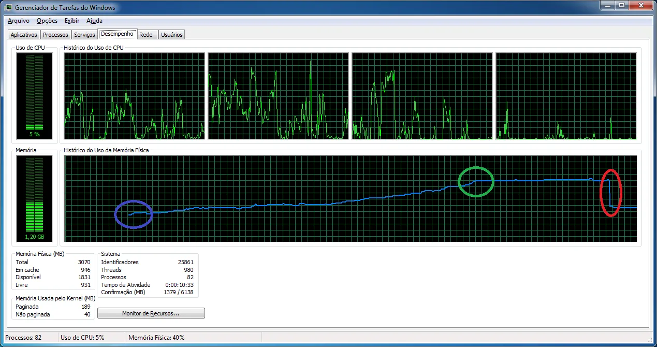657x347 pixels.
Task: Click the Identificadores label
Action: pos(120,262)
